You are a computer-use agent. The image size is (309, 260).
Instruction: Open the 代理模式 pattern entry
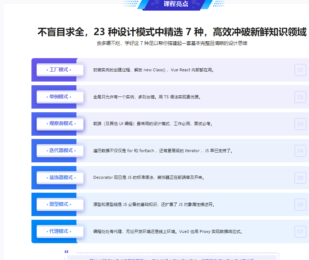[59, 231]
